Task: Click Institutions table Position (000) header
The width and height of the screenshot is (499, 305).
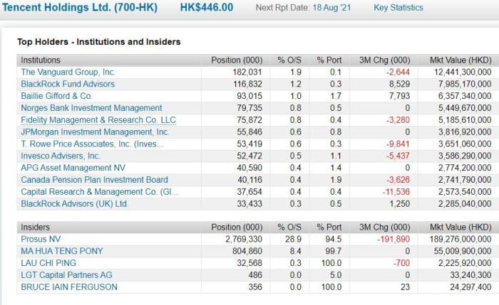Action: pos(237,60)
